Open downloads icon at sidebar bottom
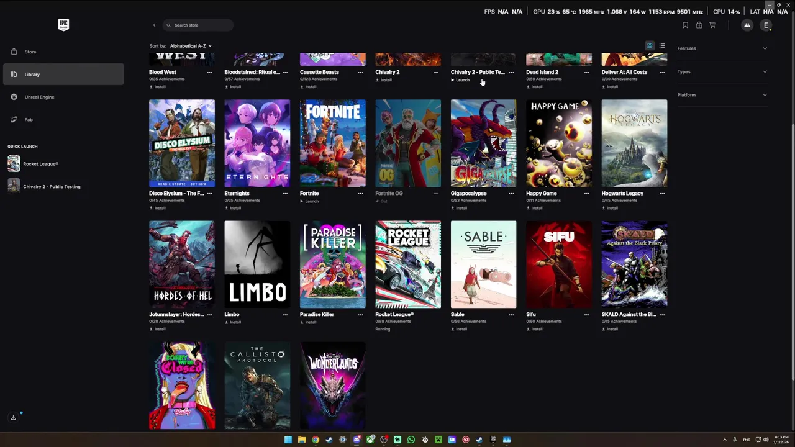The height and width of the screenshot is (447, 795). (13, 417)
